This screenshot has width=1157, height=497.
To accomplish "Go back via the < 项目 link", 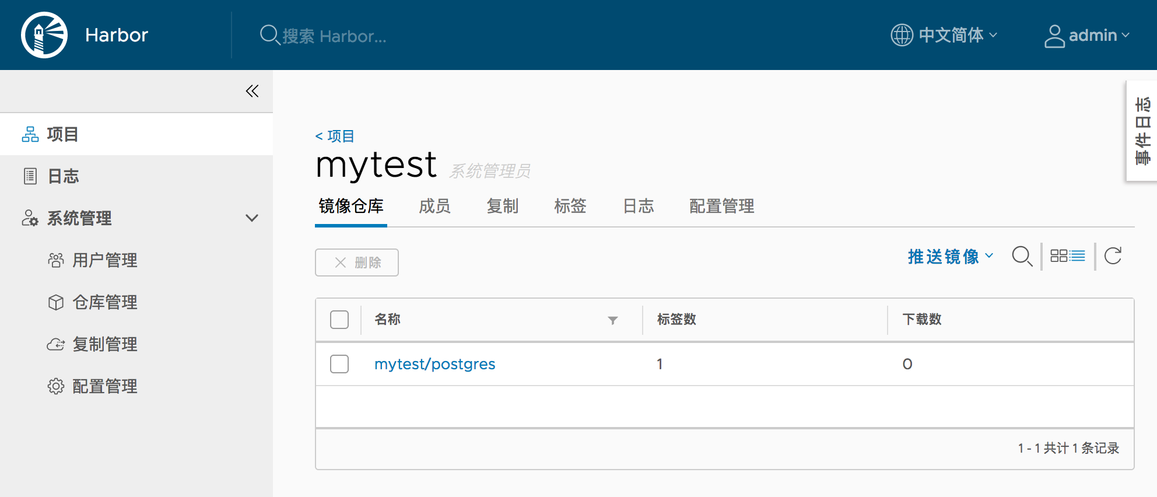I will pyautogui.click(x=335, y=136).
